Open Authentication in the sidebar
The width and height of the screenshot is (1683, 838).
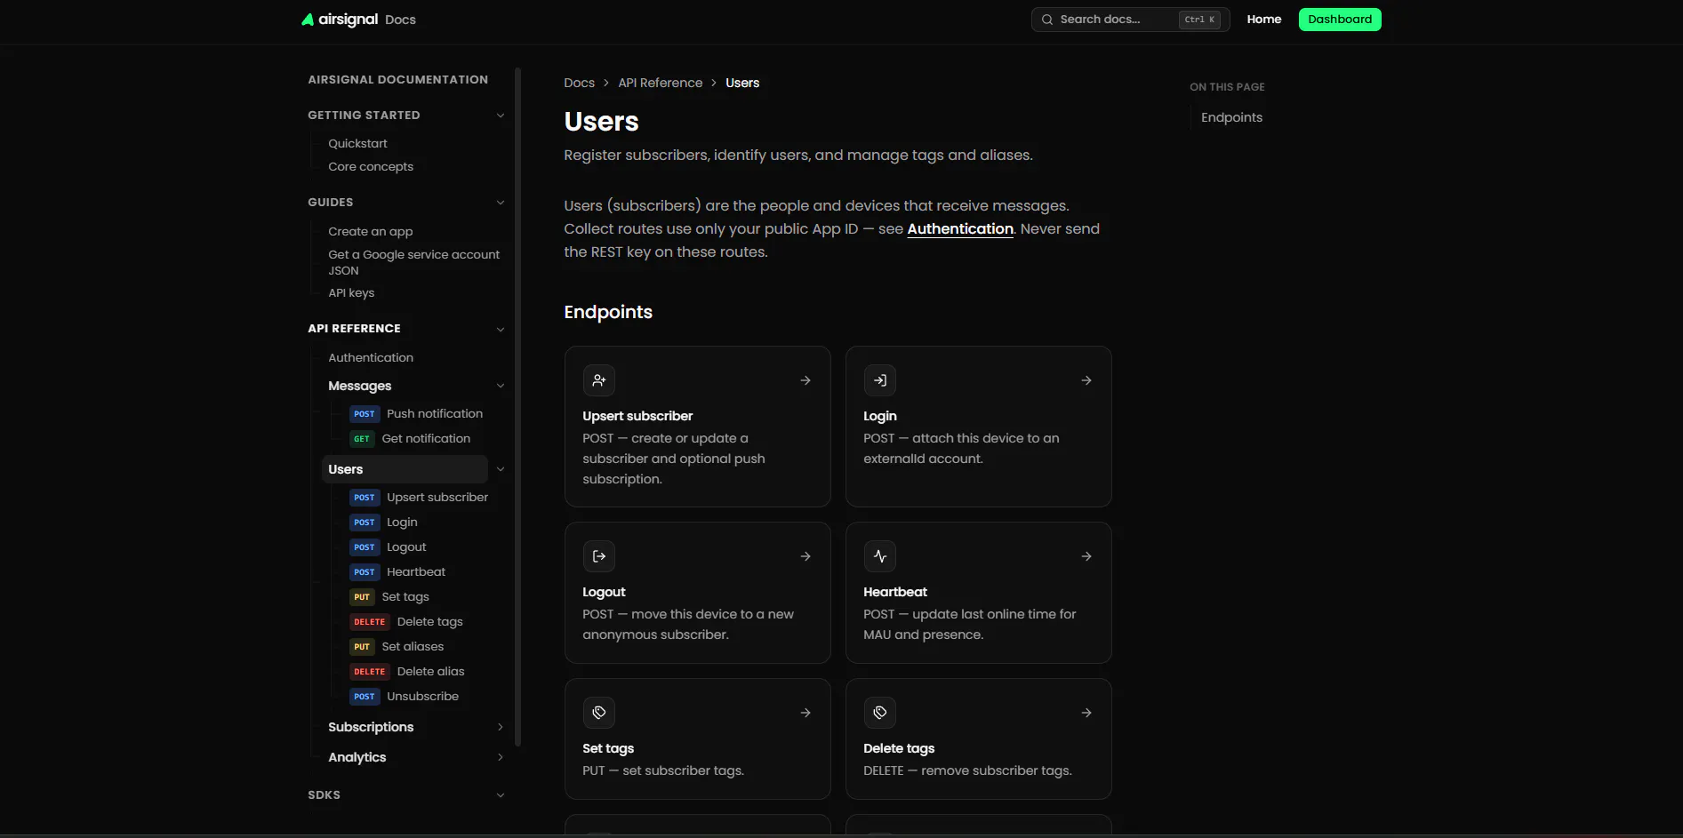[371, 358]
